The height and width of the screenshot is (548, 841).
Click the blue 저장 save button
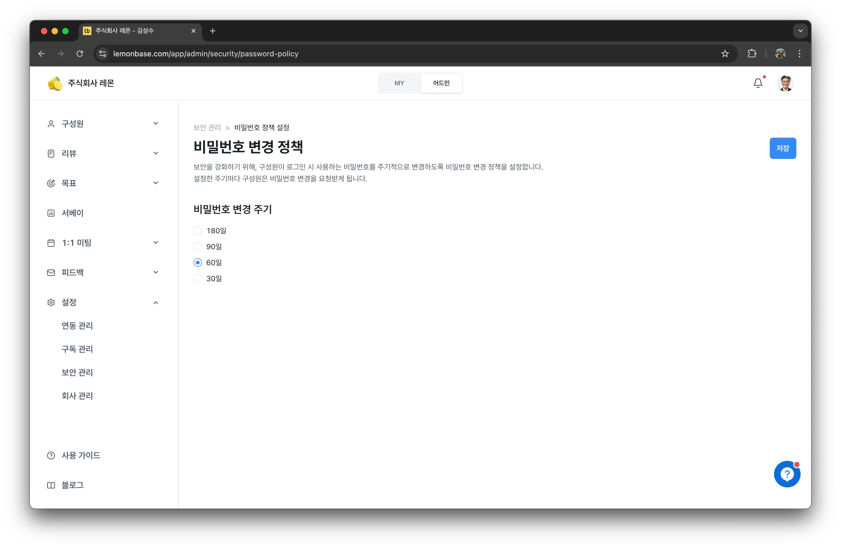(x=783, y=148)
